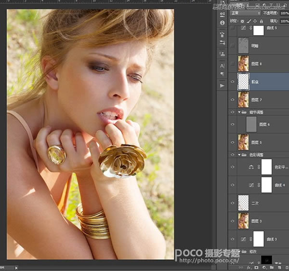Click the Create new layer icon
This screenshot has width=289, height=271.
(279, 267)
